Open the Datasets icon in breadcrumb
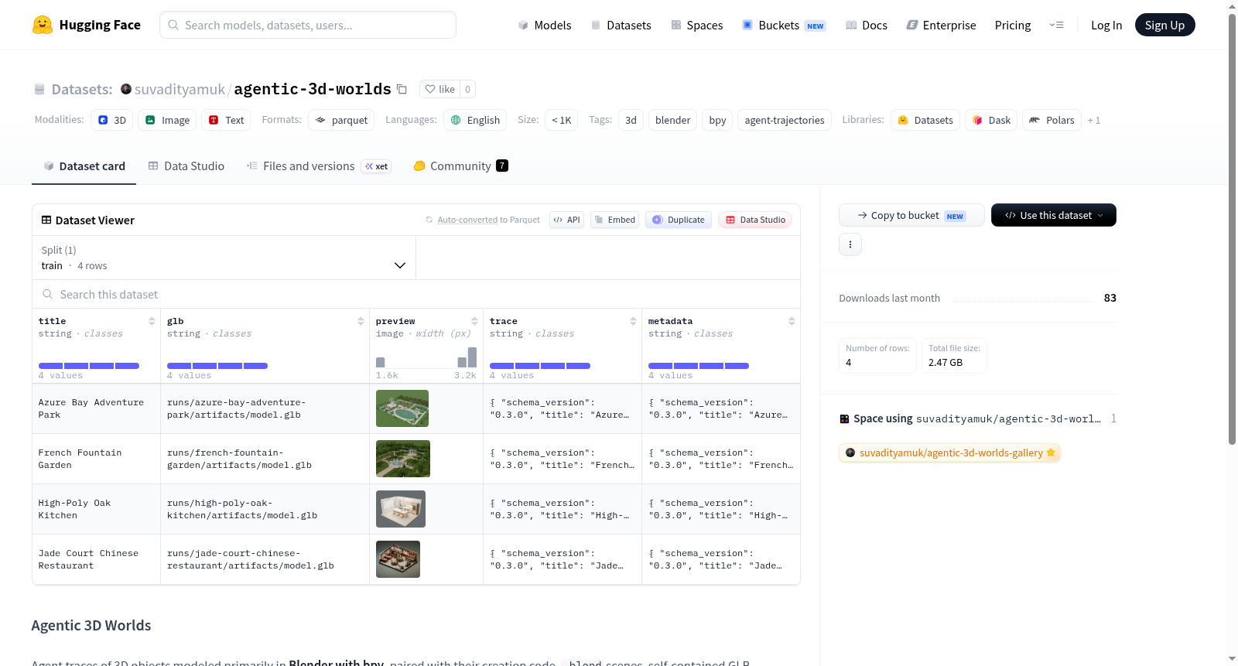Viewport: 1238px width, 666px height. click(x=39, y=90)
